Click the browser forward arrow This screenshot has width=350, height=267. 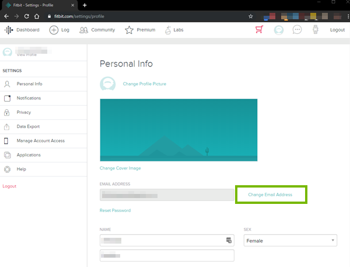(16, 16)
